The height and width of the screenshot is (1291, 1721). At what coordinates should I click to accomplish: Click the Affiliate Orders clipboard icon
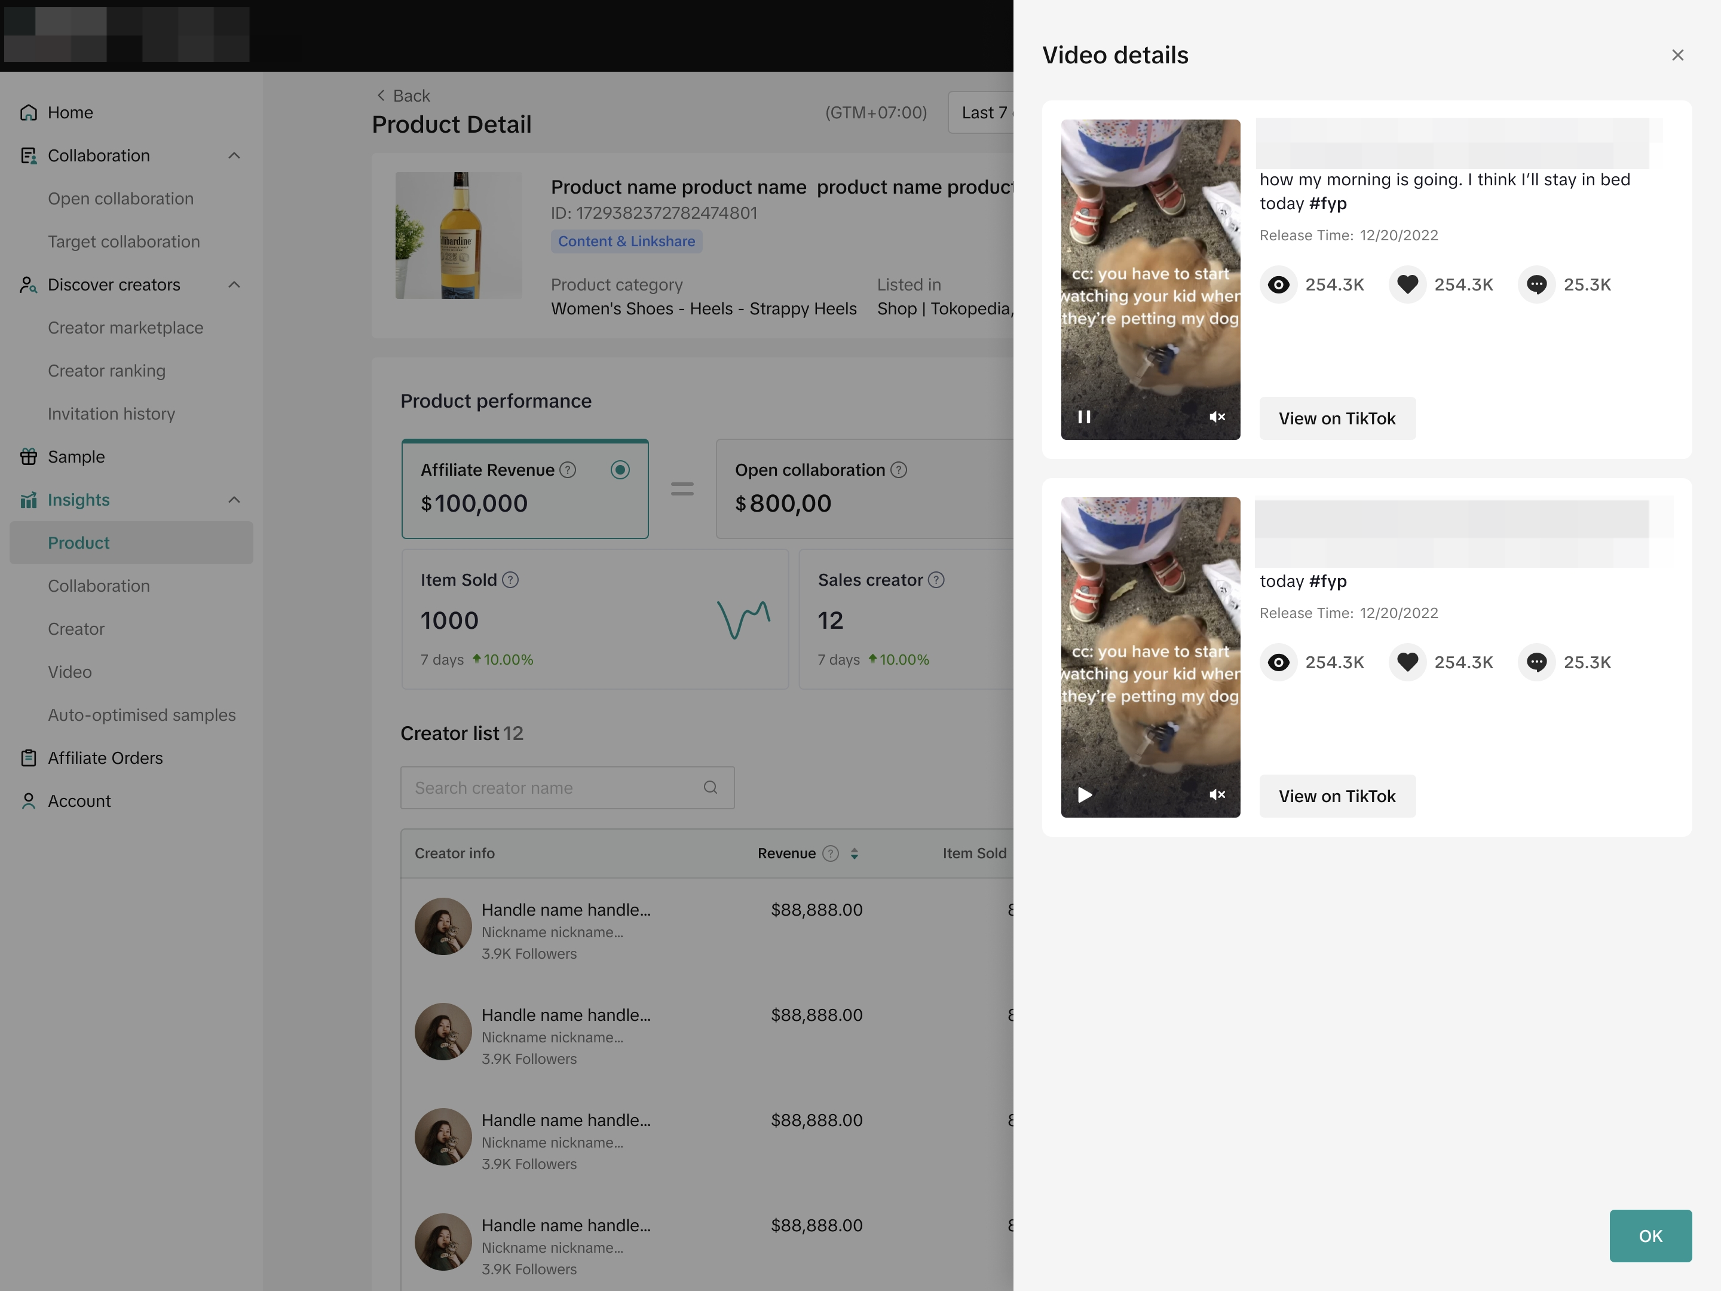(x=29, y=758)
